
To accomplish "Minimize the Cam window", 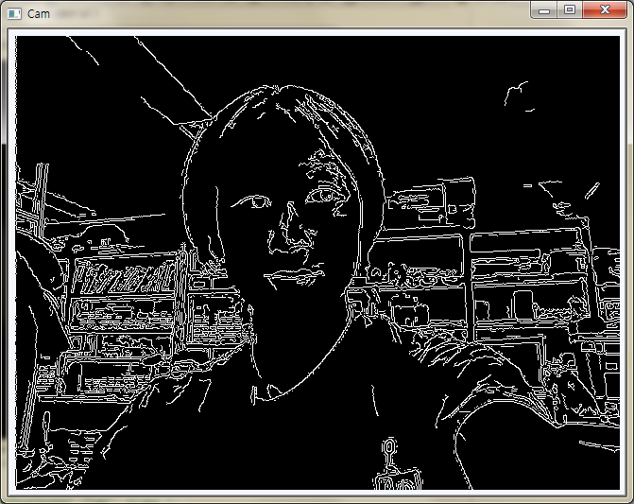I will pos(543,9).
